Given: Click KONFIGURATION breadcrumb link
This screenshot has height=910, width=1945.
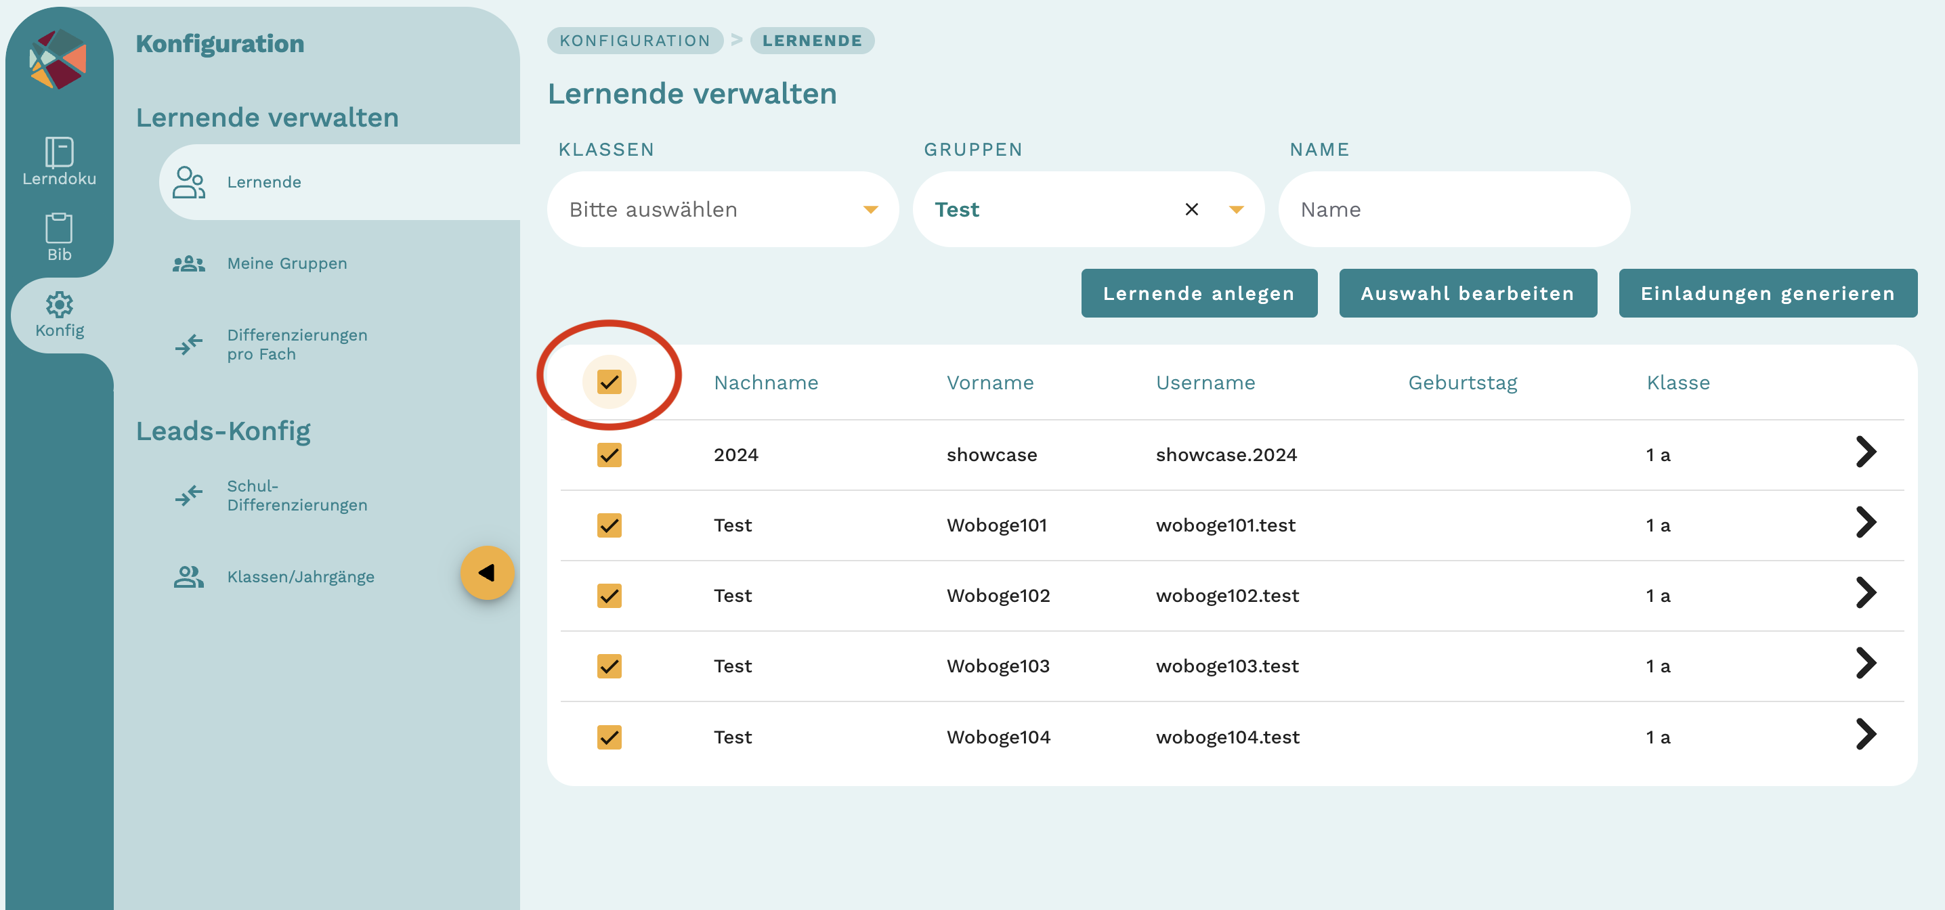Looking at the screenshot, I should [x=635, y=41].
